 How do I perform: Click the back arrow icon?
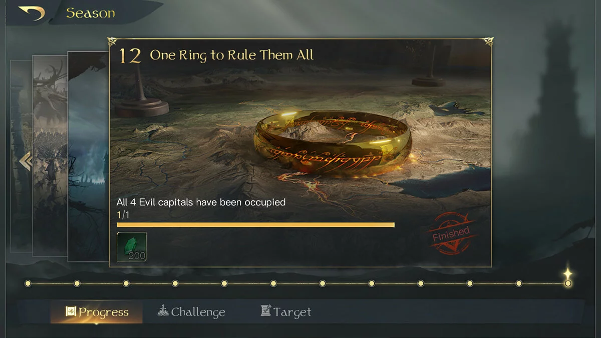[x=31, y=13]
